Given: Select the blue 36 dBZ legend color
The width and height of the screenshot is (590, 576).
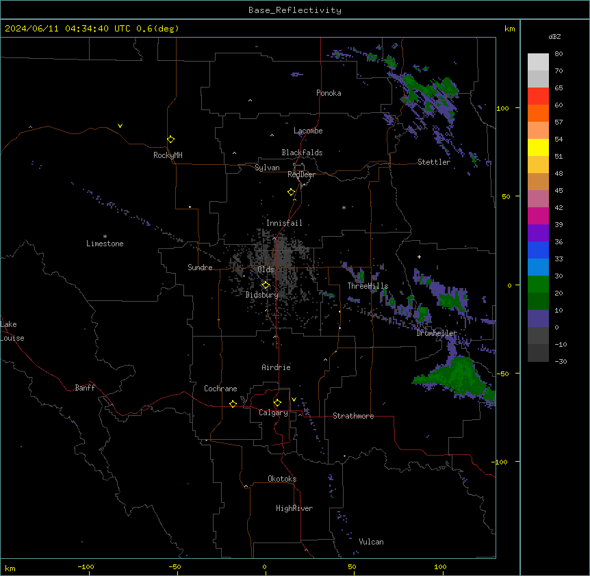Looking at the screenshot, I should coord(538,250).
